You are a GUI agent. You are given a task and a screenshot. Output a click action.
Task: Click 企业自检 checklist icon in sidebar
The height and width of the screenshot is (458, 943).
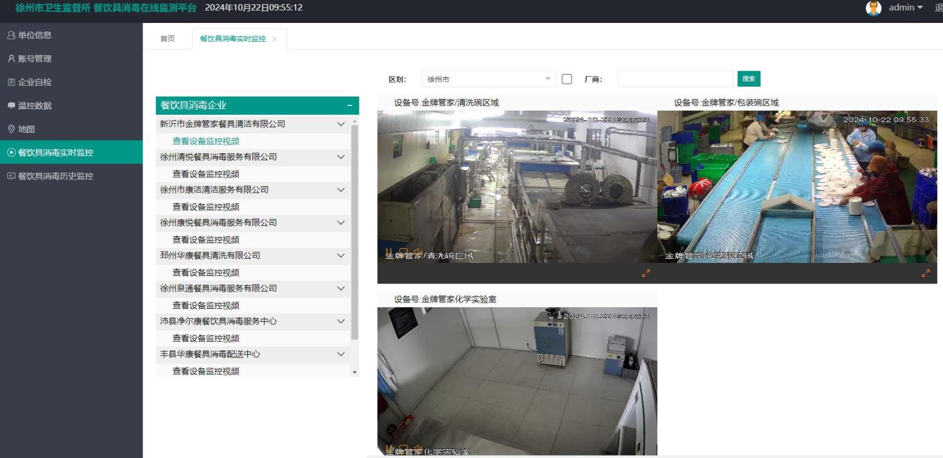[x=11, y=82]
